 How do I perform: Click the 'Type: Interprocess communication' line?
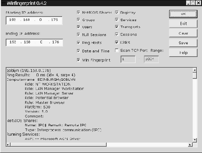point(63,130)
